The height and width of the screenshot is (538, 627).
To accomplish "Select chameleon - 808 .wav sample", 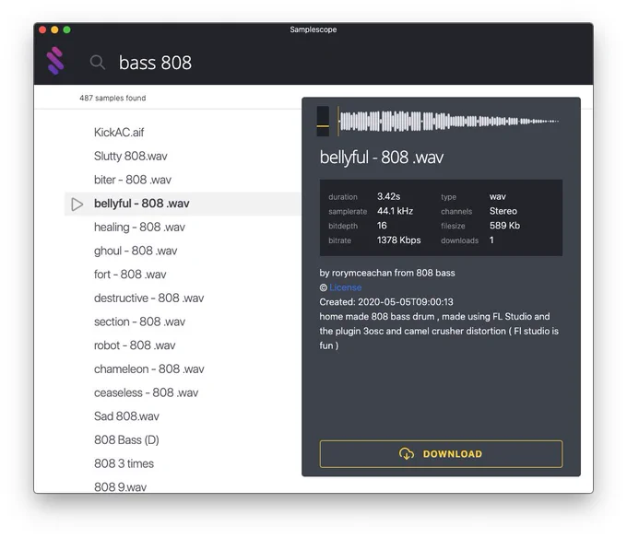I will [x=149, y=368].
